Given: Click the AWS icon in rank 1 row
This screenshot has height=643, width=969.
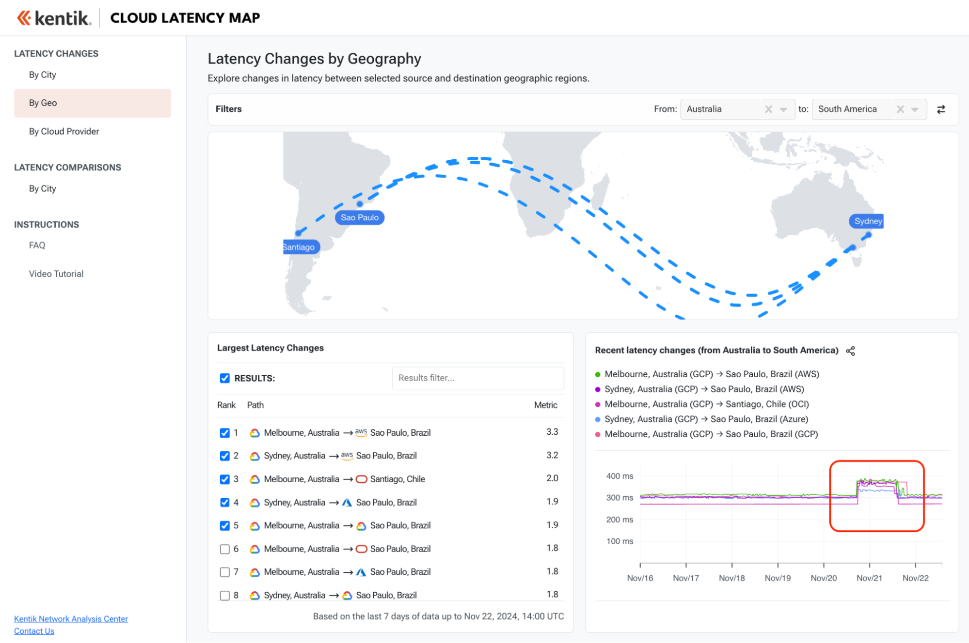Looking at the screenshot, I should [x=361, y=432].
